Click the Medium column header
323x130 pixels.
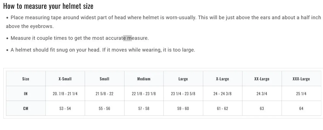pyautogui.click(x=144, y=79)
